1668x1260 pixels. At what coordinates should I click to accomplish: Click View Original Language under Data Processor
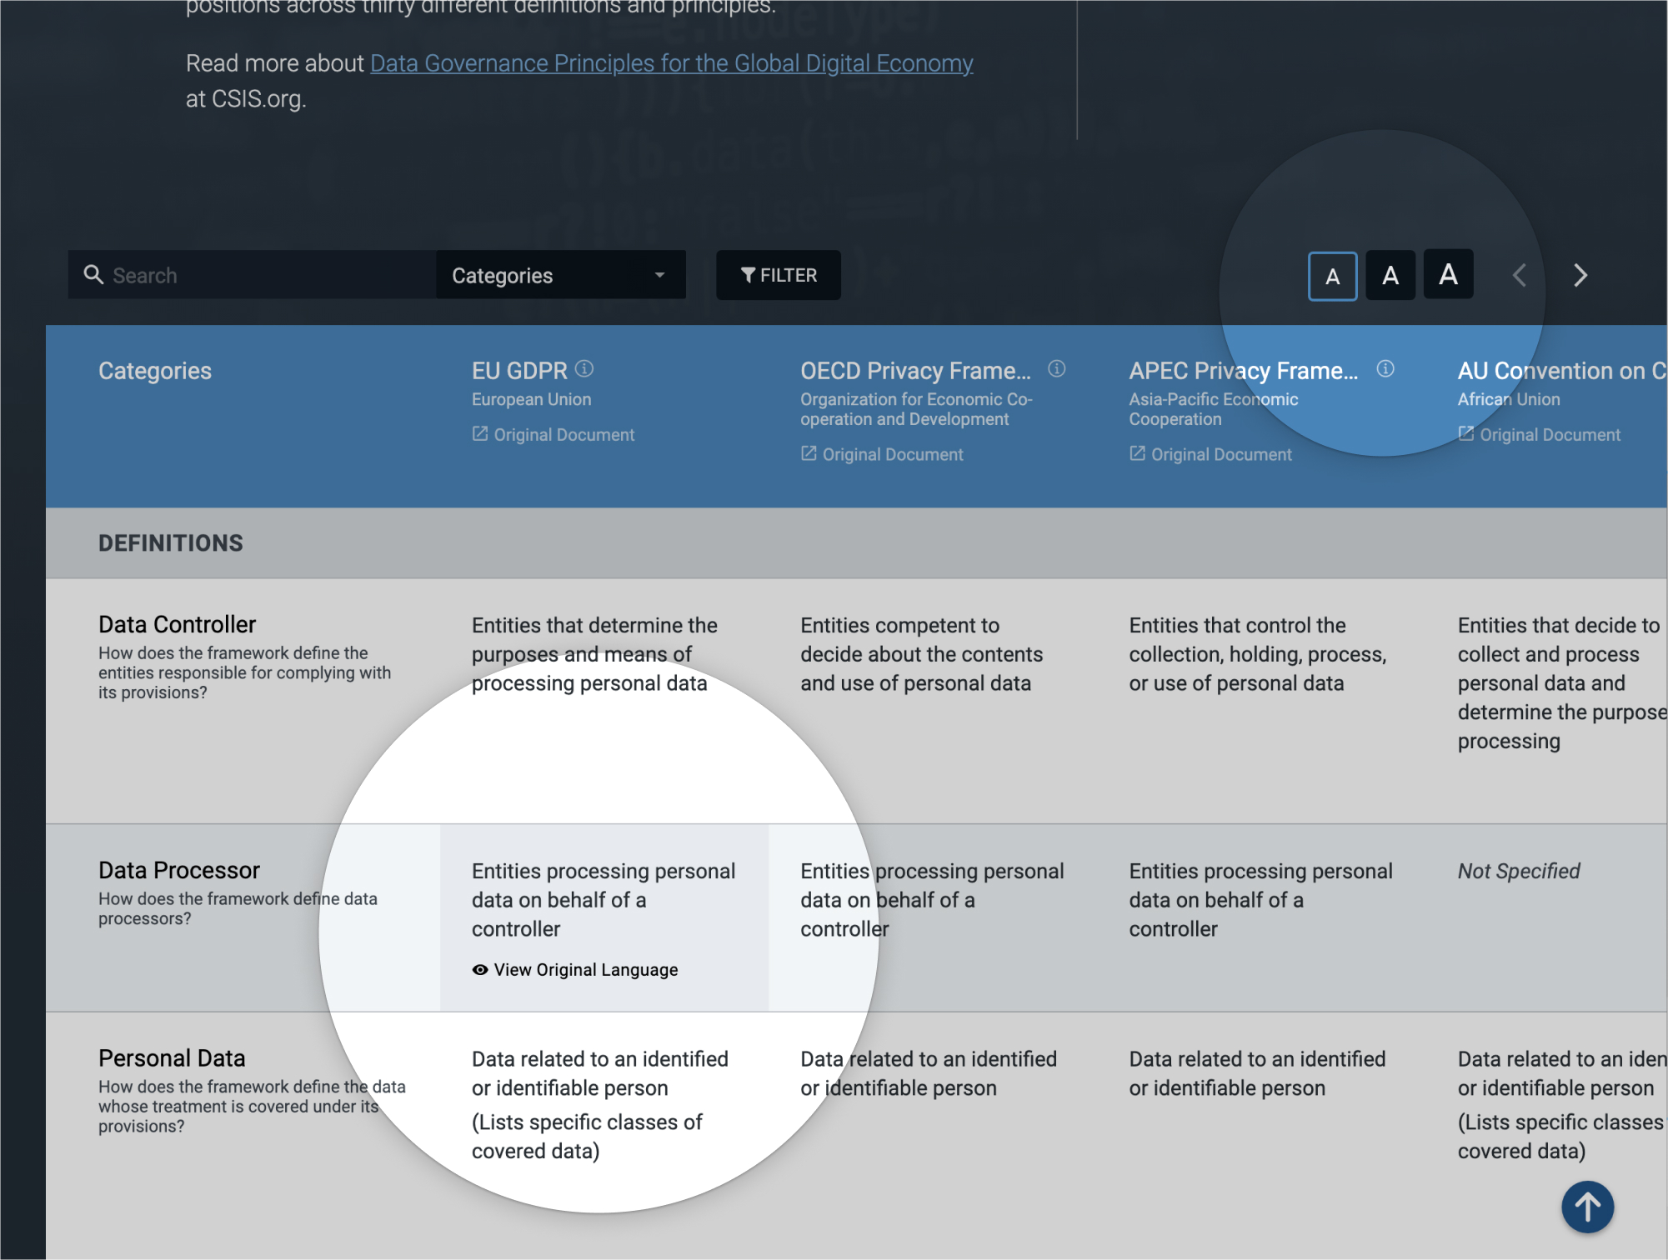pyautogui.click(x=574, y=969)
